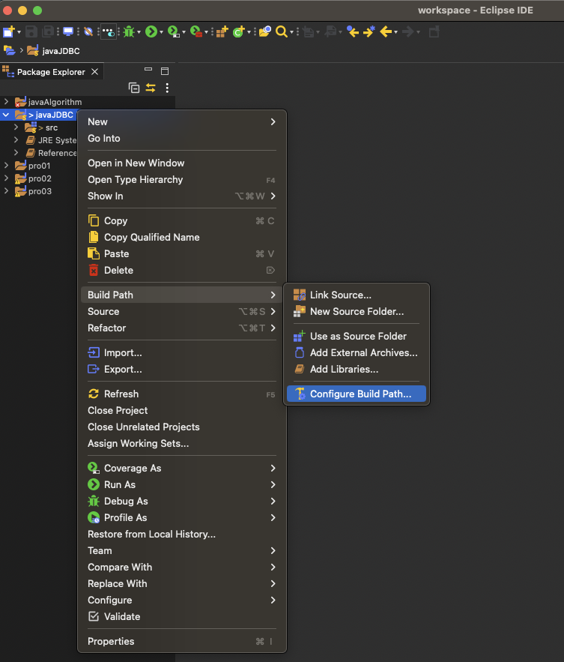Toggle Link with Editor arrows icon
Viewport: 564px width, 662px height.
coord(151,88)
